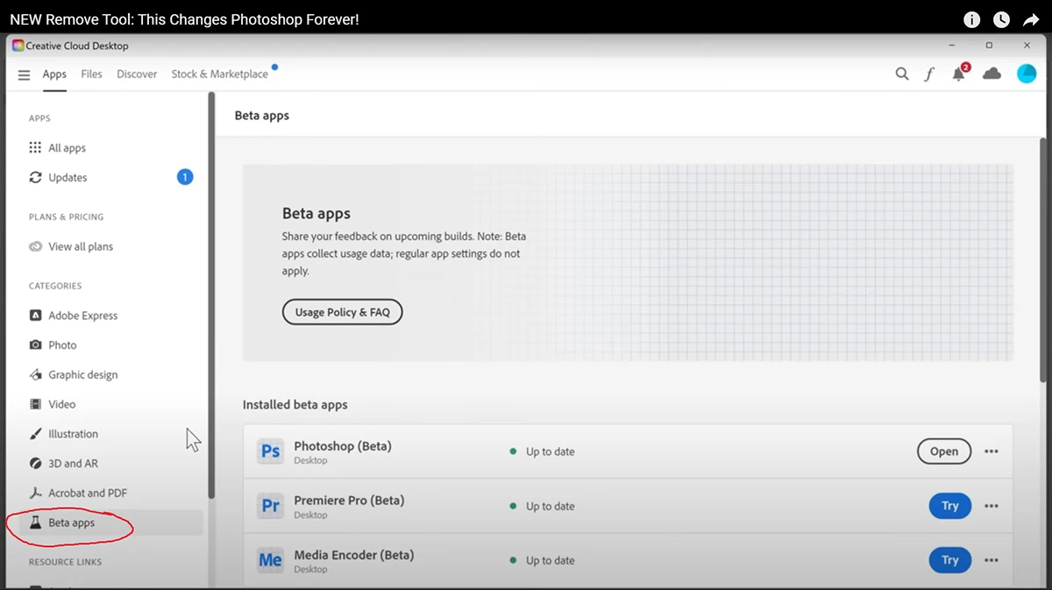Image resolution: width=1052 pixels, height=590 pixels.
Task: Click the Installed beta apps heading
Action: click(x=295, y=405)
